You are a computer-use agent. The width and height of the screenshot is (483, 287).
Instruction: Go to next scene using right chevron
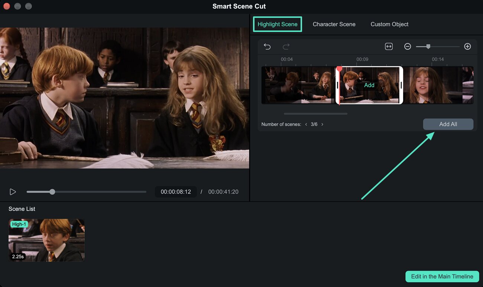pyautogui.click(x=322, y=125)
